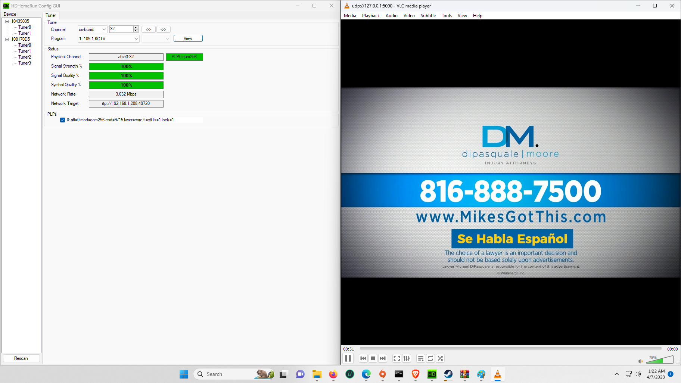Collapse device 10439035 tree node

(x=7, y=21)
